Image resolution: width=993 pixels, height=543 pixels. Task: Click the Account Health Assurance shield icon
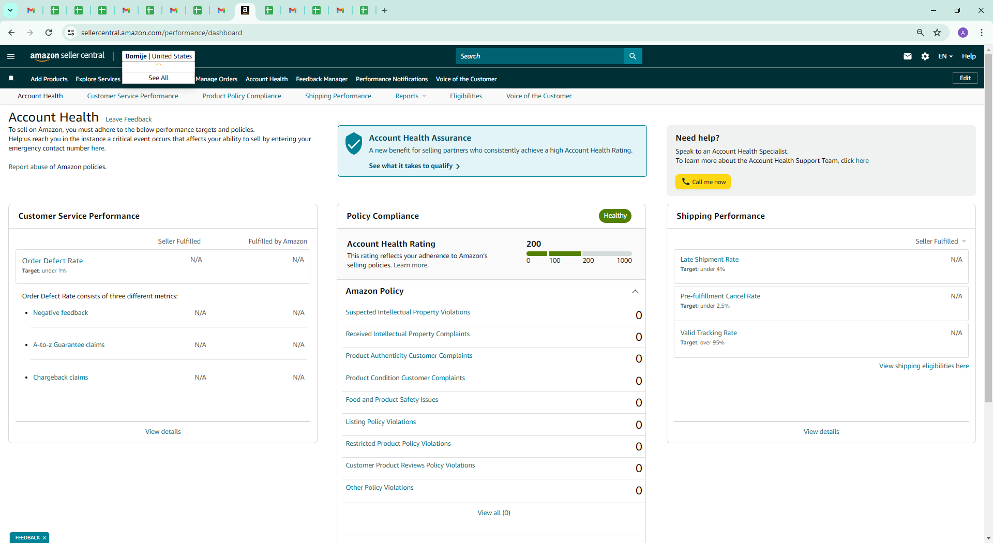354,143
